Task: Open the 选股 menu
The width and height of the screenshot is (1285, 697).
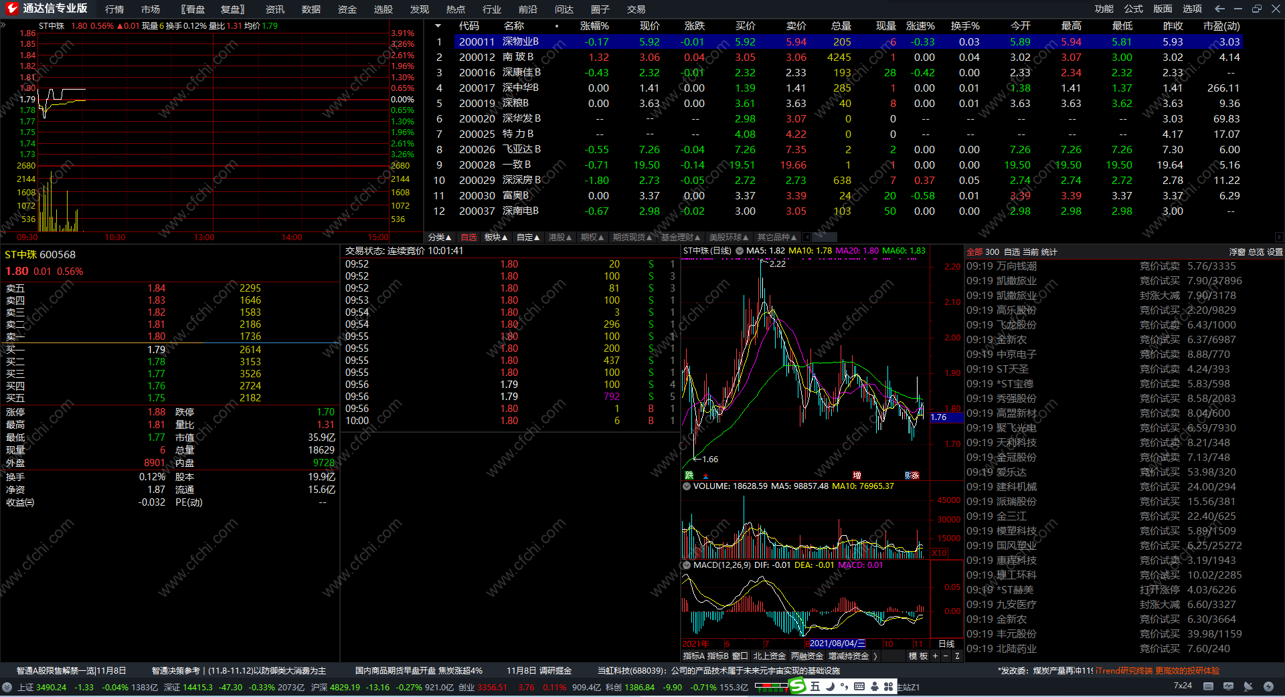Action: (x=383, y=9)
